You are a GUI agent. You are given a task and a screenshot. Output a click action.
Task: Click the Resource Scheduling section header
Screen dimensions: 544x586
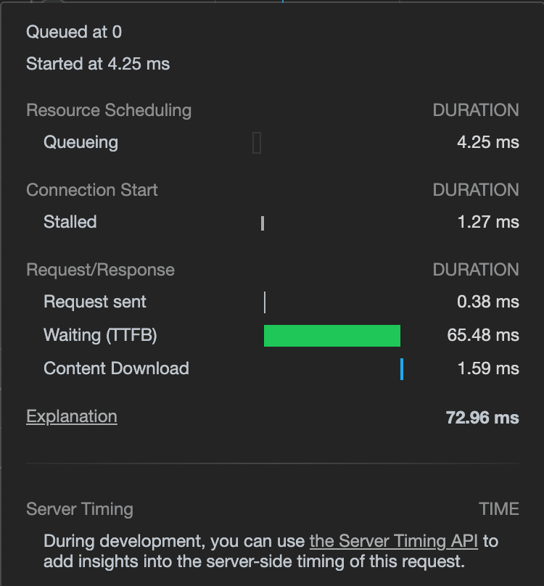point(109,110)
